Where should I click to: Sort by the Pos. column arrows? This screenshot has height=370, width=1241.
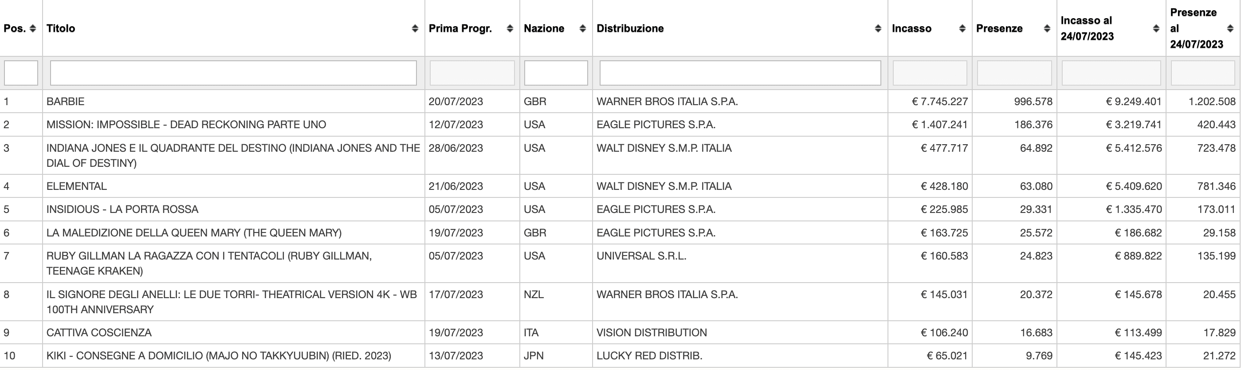[33, 28]
